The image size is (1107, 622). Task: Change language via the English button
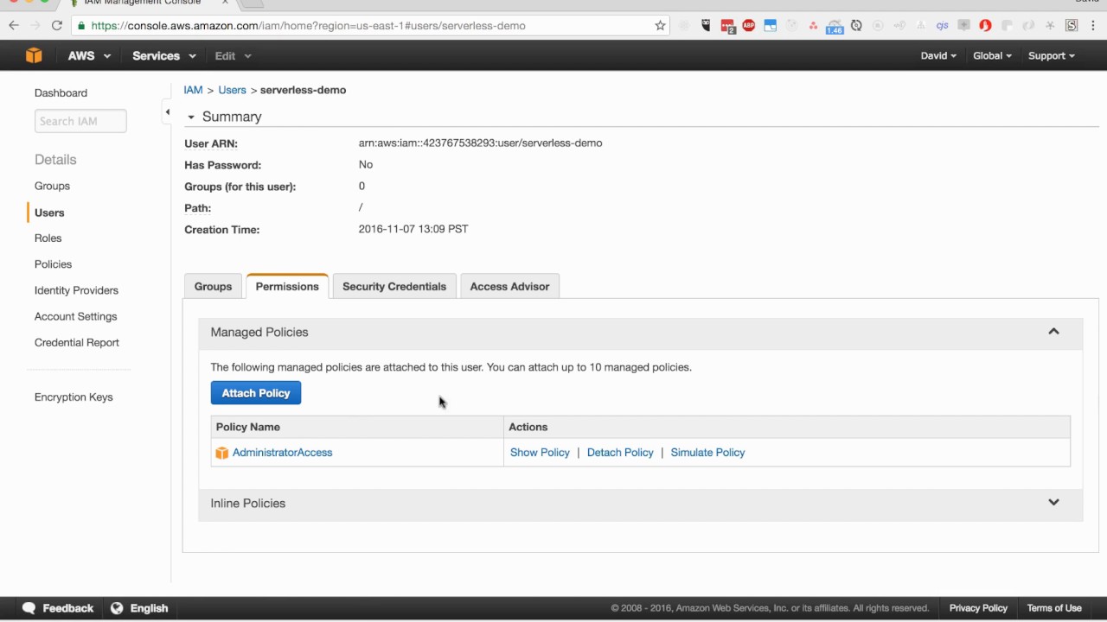coord(139,608)
